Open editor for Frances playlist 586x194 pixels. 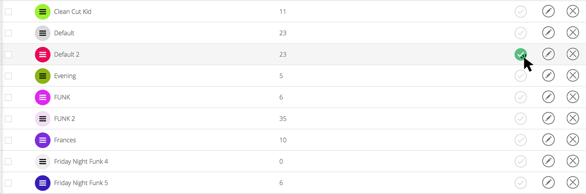548,140
